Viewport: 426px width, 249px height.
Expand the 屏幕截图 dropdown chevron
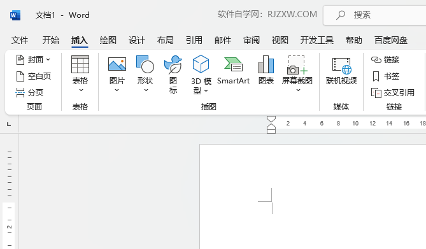tap(298, 90)
